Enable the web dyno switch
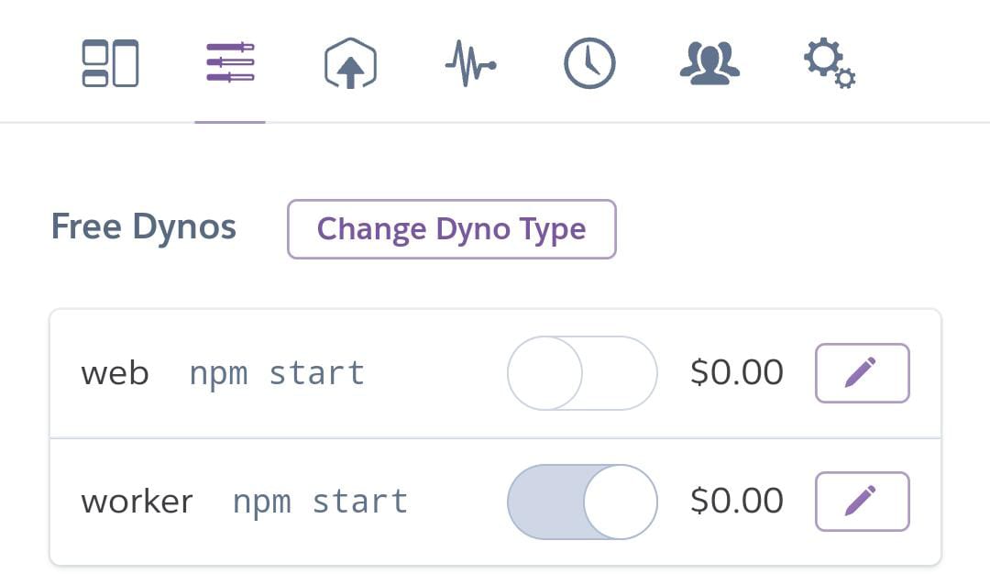The height and width of the screenshot is (574, 990). coord(582,373)
